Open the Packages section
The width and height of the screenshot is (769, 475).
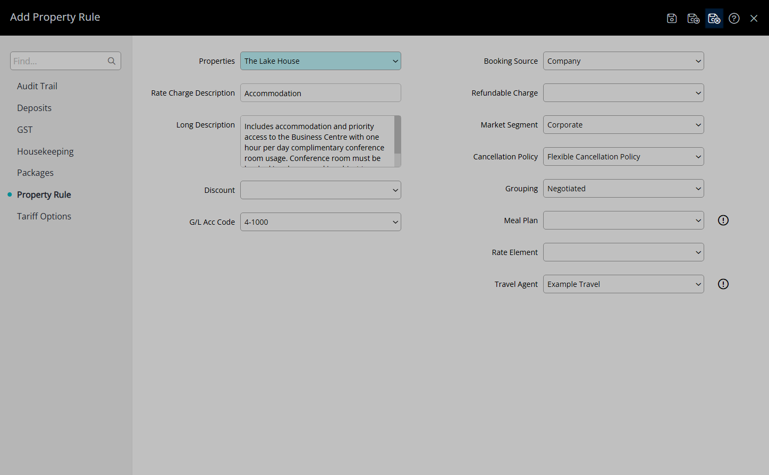point(35,173)
